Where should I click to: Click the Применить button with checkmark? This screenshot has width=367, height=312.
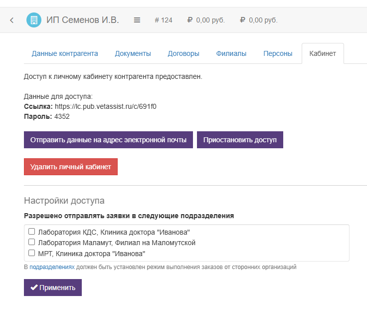(x=53, y=288)
